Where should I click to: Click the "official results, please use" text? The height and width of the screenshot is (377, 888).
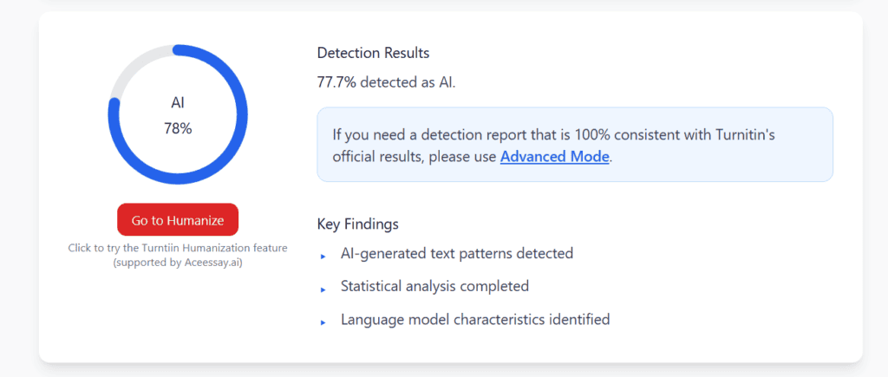[x=415, y=157]
